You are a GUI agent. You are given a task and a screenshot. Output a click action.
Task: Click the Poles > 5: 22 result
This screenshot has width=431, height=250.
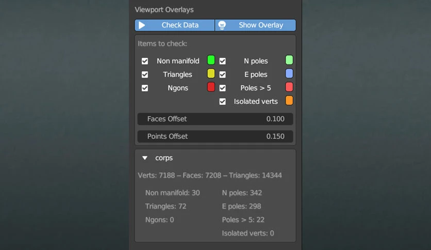pyautogui.click(x=243, y=220)
